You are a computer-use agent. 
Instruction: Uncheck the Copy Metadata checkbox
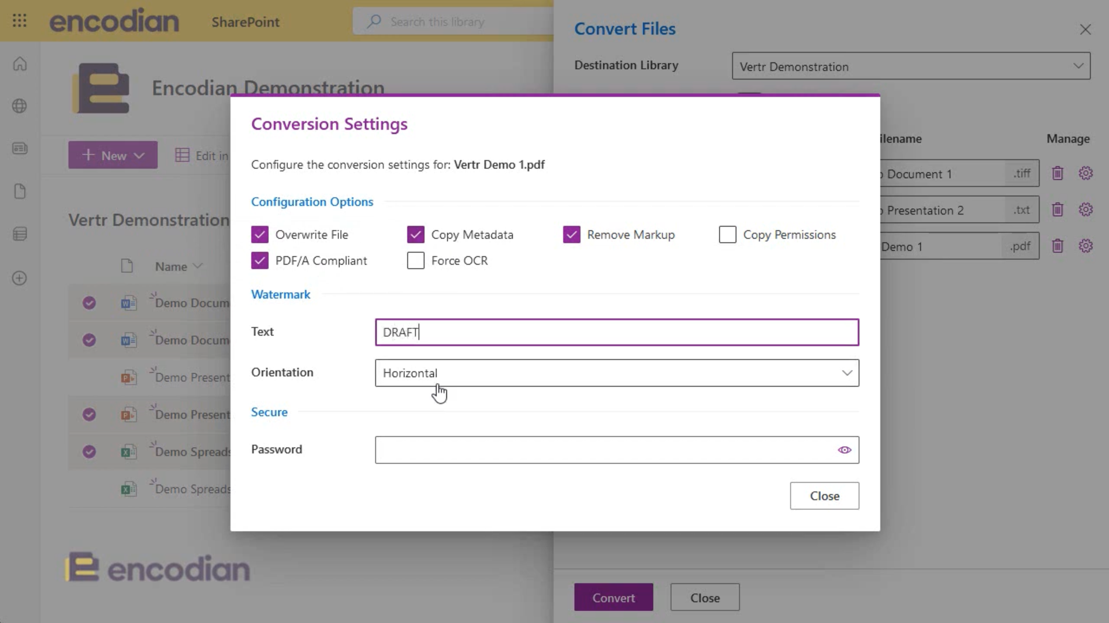click(416, 235)
